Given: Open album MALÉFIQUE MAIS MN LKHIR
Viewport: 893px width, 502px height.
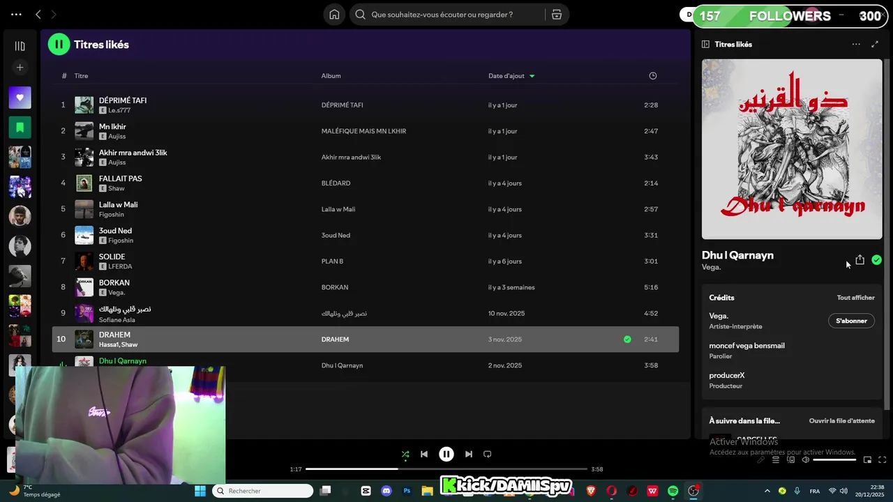Looking at the screenshot, I should [x=363, y=131].
